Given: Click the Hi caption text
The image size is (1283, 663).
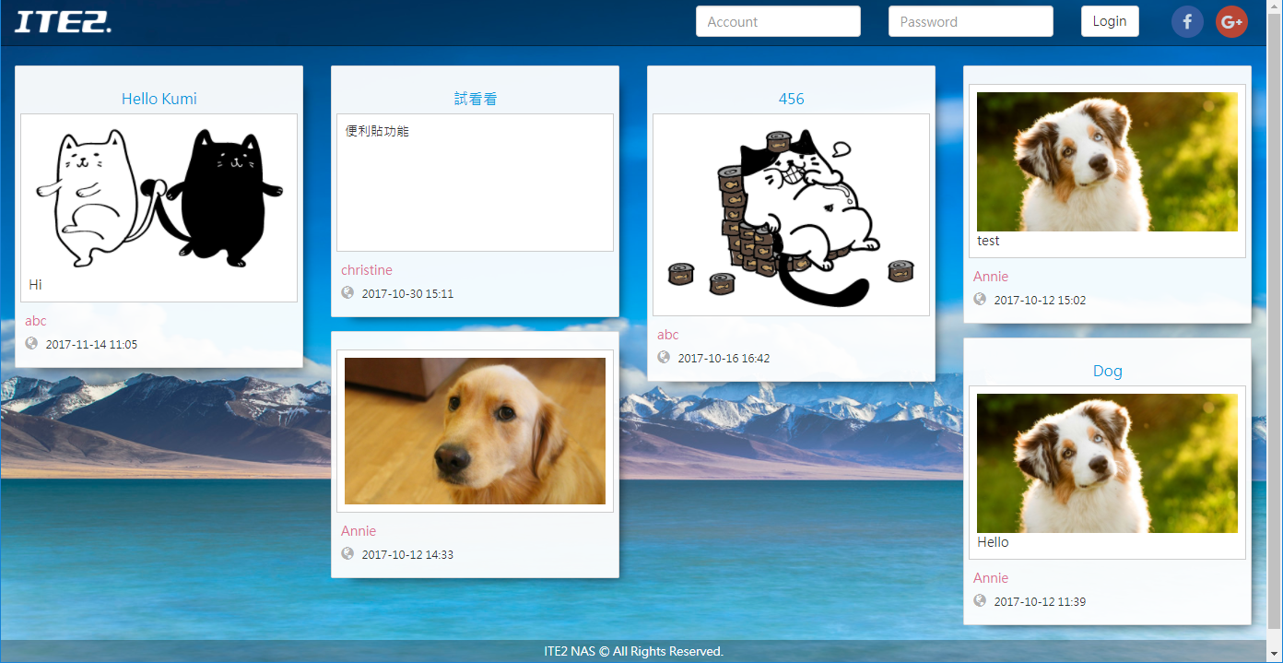Looking at the screenshot, I should [x=35, y=285].
